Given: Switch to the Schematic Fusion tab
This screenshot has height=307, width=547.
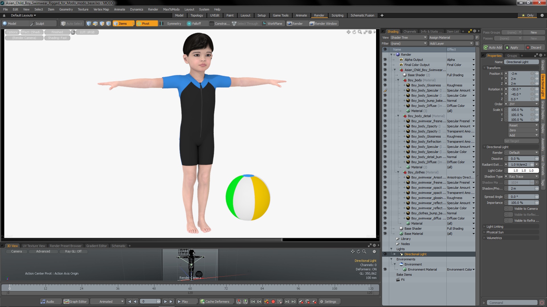Looking at the screenshot, I should (x=362, y=15).
